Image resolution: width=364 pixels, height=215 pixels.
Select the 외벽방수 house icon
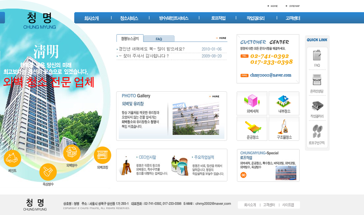(x=72, y=153)
